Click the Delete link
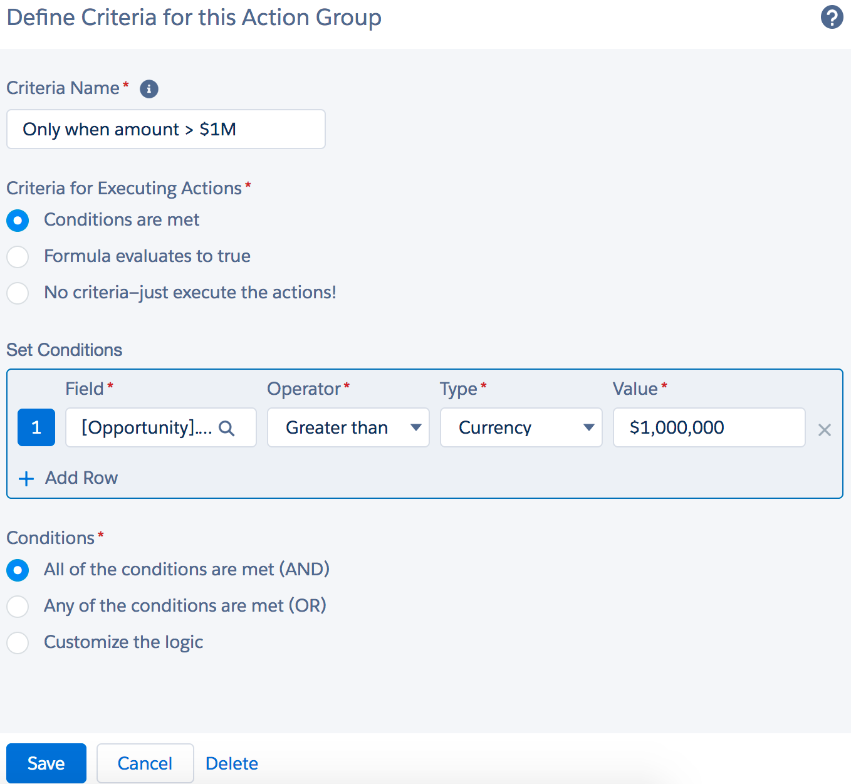This screenshot has width=851, height=784. (x=232, y=763)
